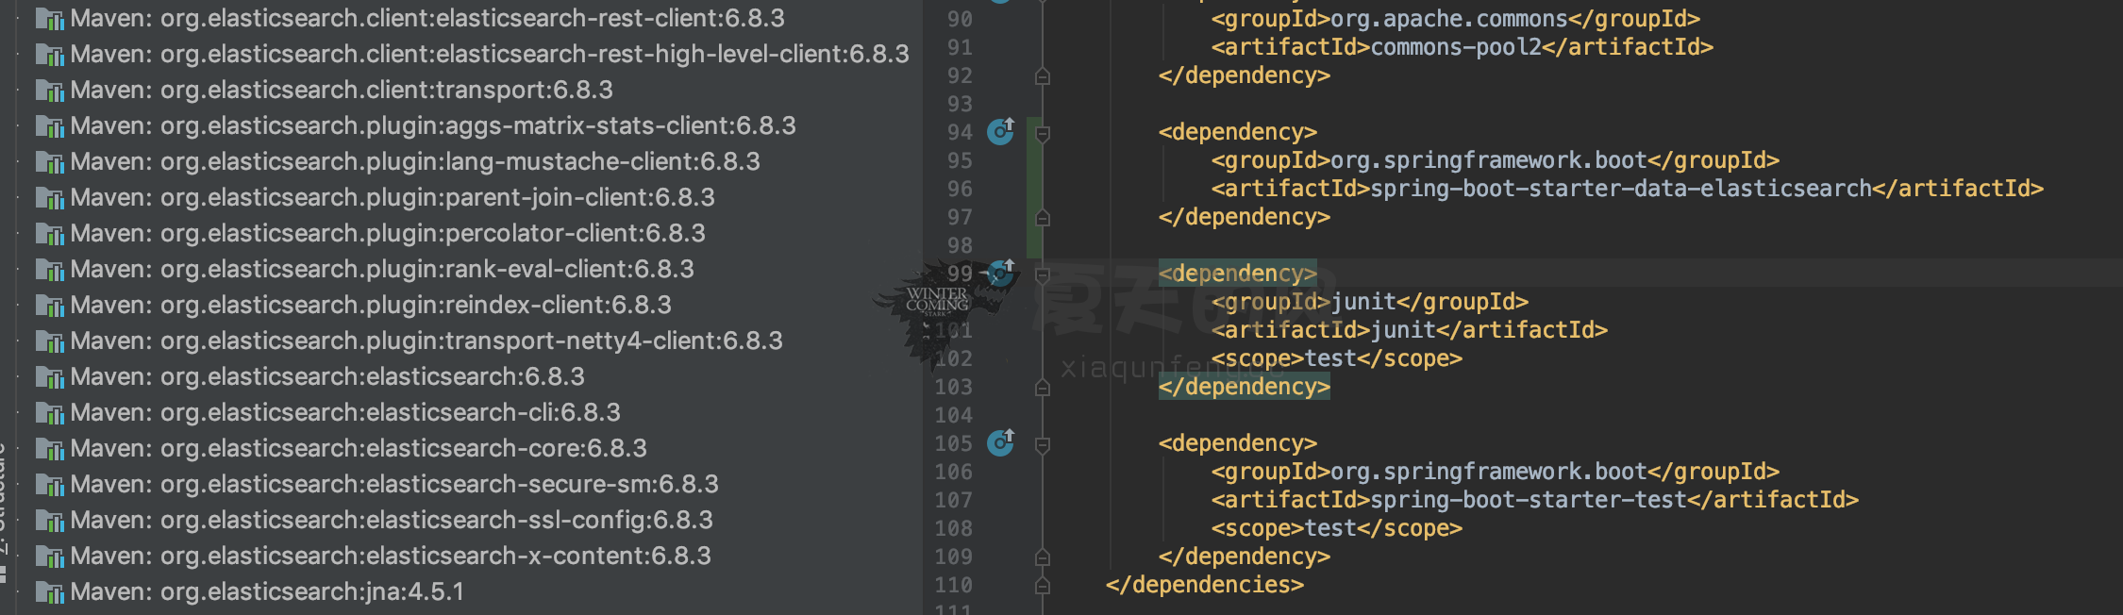Screen dimensions: 2123x615
Task: Click the gutter dependency icon on line 94
Action: click(1000, 132)
